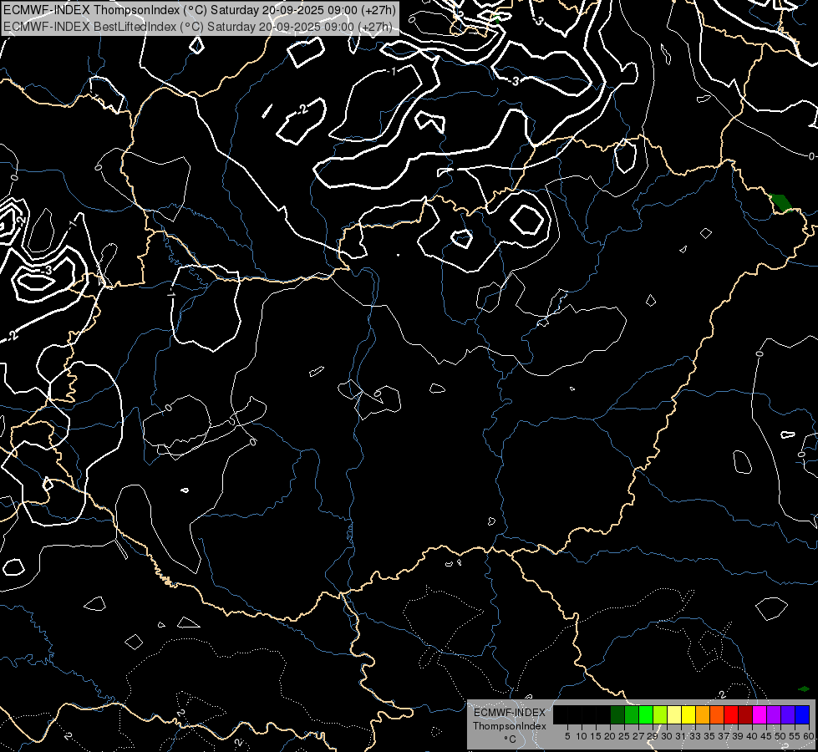Pick the magenta 40-45 legend swatch
818x752 pixels.
pos(760,714)
